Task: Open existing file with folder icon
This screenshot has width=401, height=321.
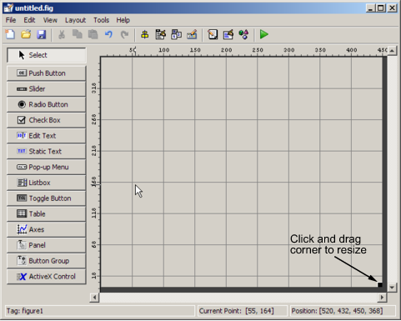Action: coord(26,34)
